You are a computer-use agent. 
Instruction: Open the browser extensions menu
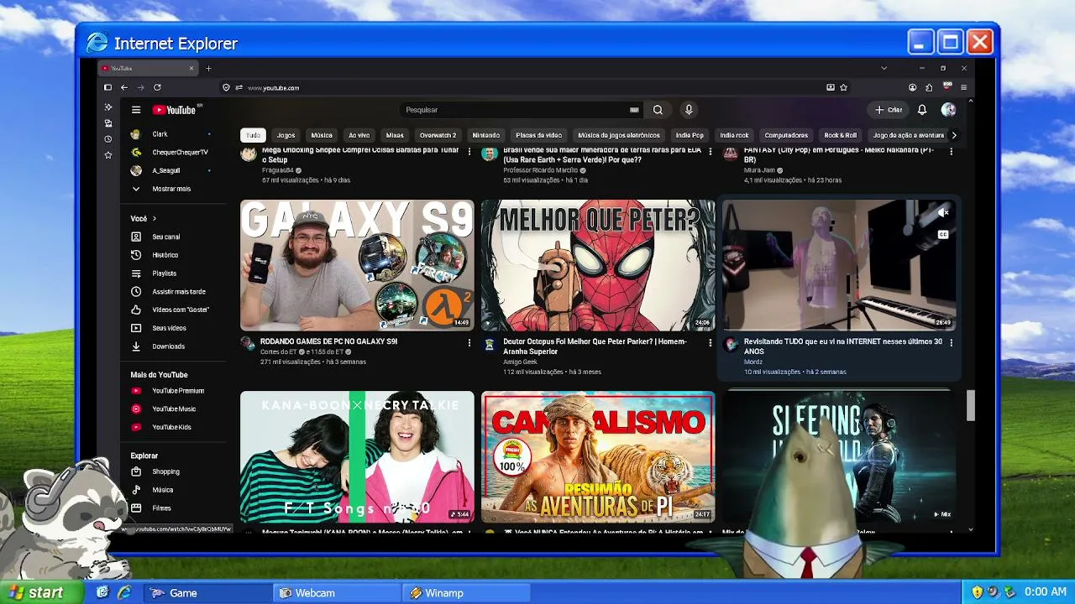pos(929,87)
